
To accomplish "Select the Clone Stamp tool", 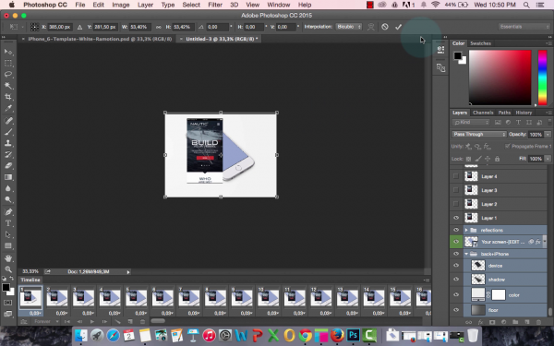I will (x=8, y=143).
